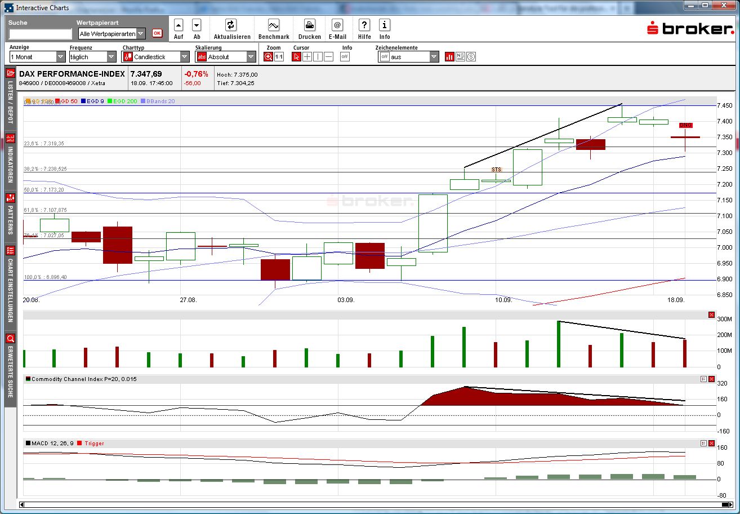This screenshot has width=740, height=514.
Task: Click the BBands 20 legend swatch
Action: (142, 101)
